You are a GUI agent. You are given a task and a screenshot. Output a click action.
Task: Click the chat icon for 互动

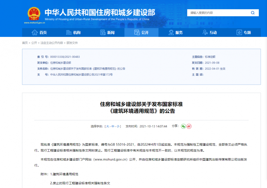point(205,33)
